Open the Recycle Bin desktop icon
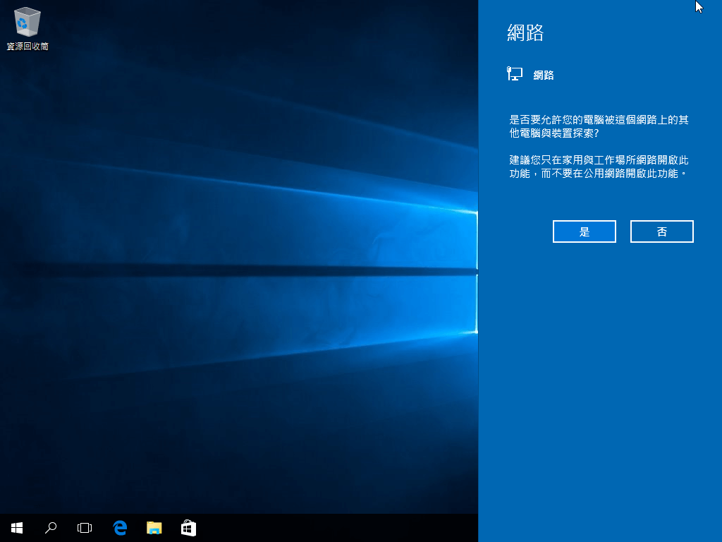Image resolution: width=722 pixels, height=542 pixels. pos(27,23)
